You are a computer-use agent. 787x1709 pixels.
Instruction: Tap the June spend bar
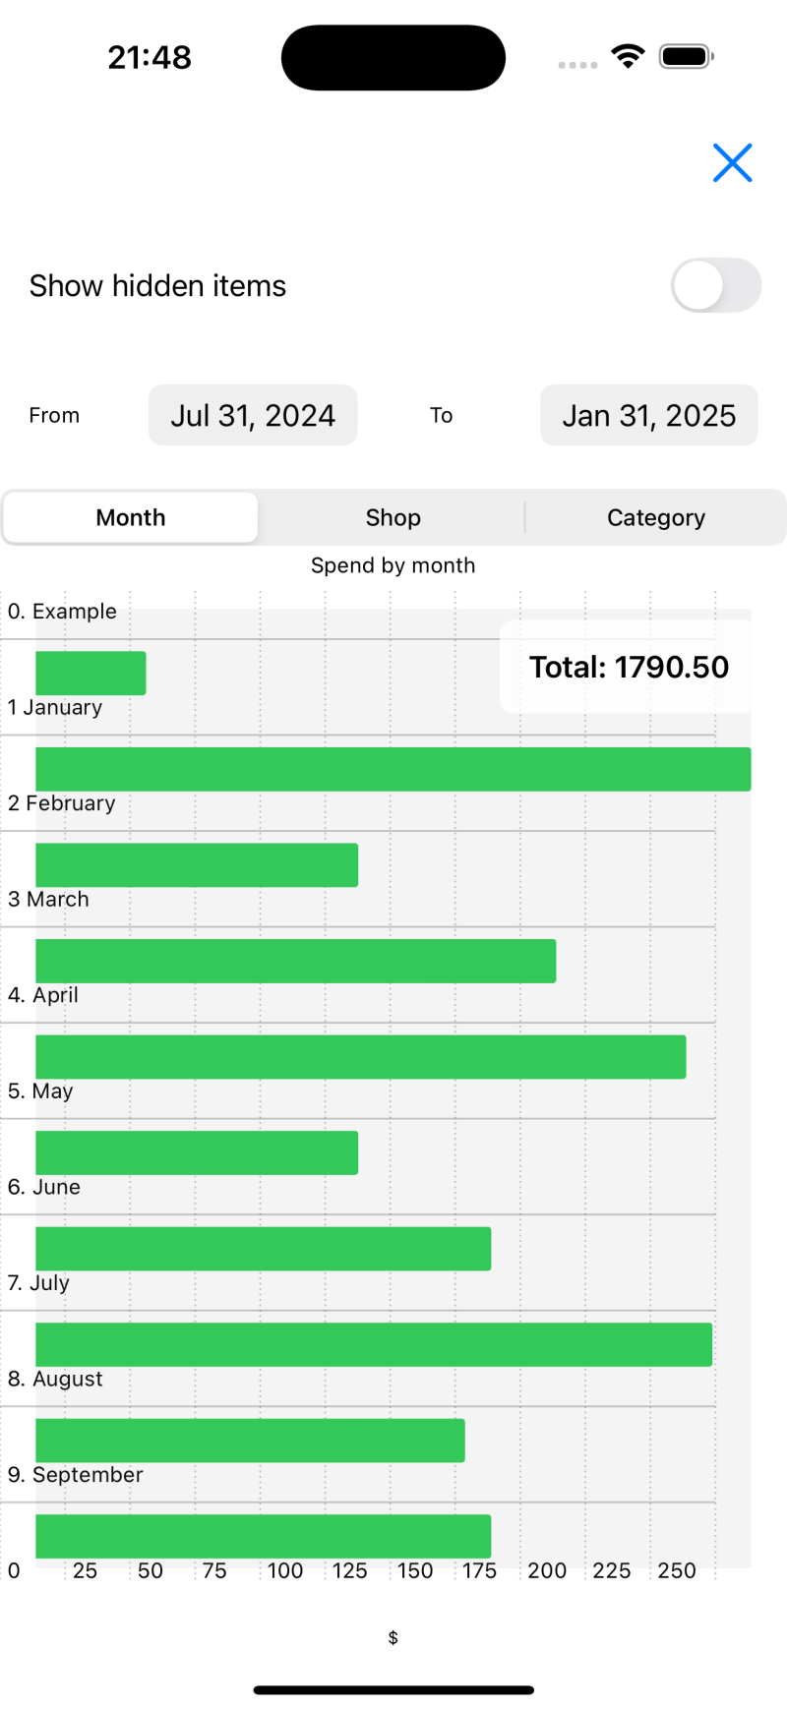(x=263, y=1249)
